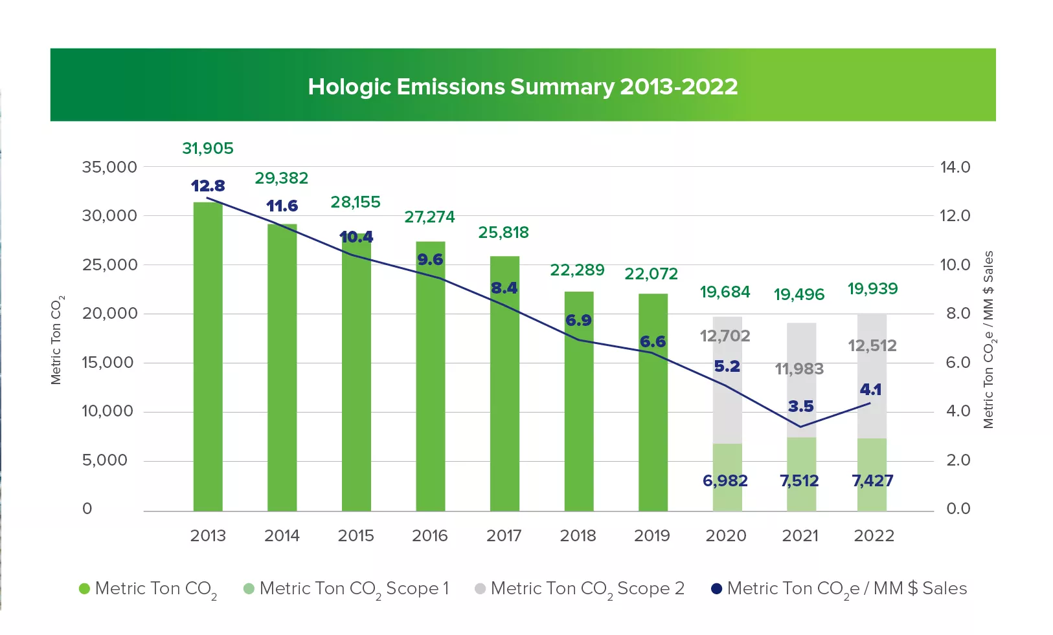Select the 'Metric Ton CO2 Scope 1' legend label

[354, 589]
